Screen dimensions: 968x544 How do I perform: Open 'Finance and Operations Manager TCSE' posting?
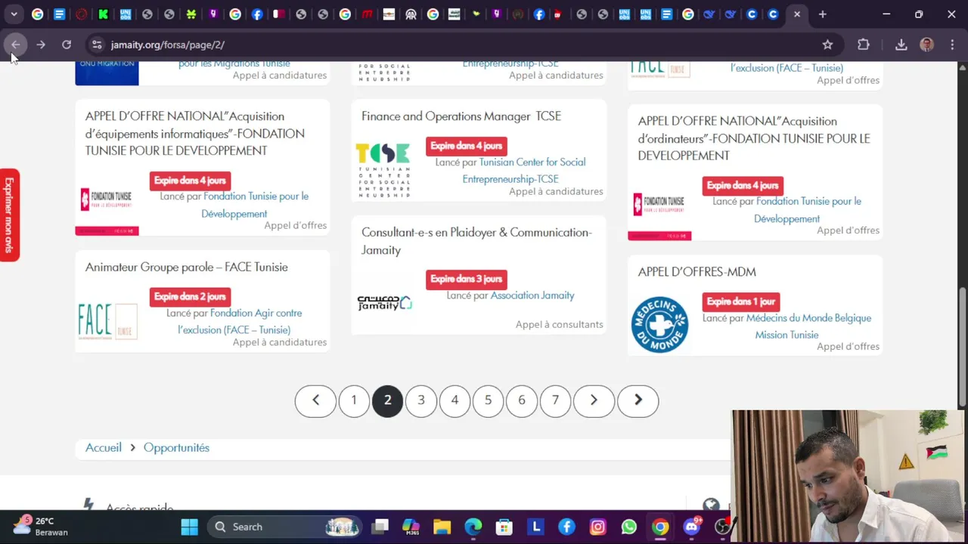(461, 116)
